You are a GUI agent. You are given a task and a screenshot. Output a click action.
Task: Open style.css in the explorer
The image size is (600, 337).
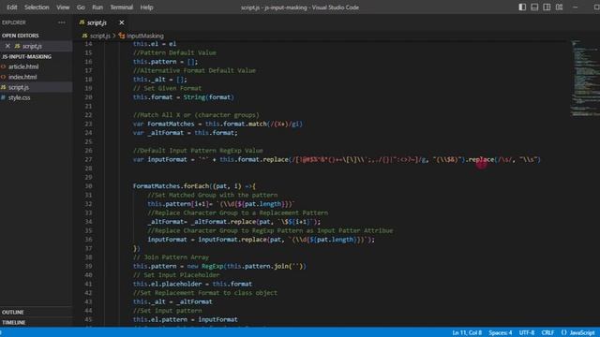tap(19, 97)
